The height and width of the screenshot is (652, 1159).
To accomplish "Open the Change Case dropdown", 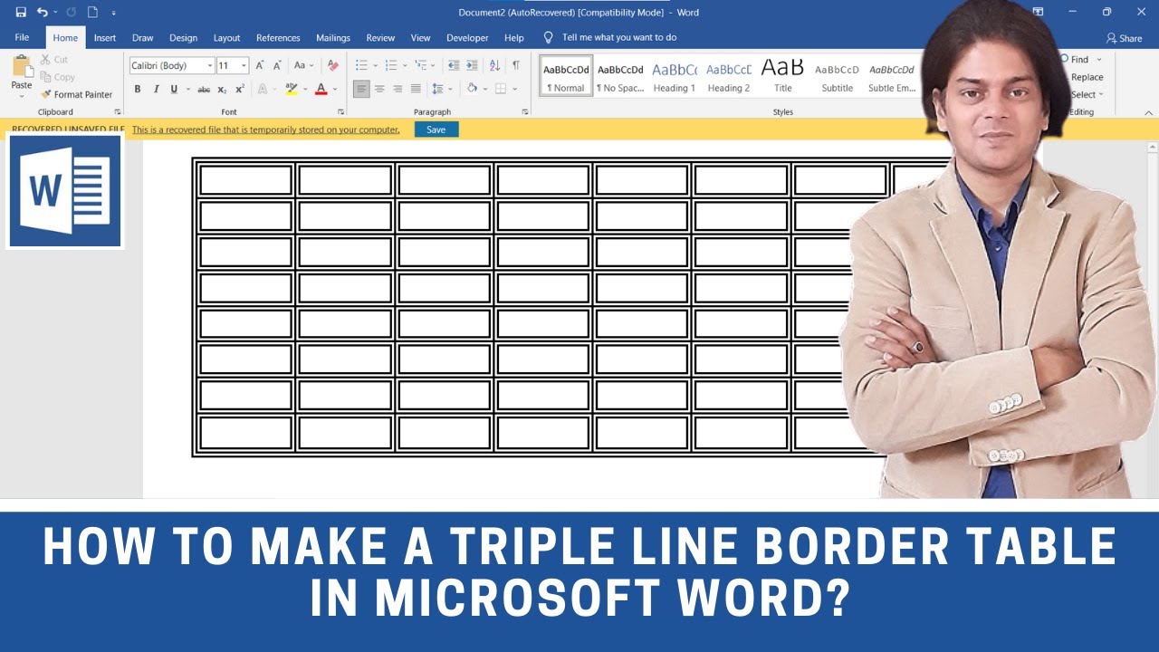I will (x=303, y=65).
